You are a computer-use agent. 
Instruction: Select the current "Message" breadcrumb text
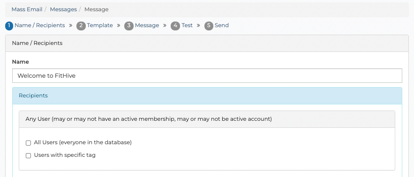point(97,9)
